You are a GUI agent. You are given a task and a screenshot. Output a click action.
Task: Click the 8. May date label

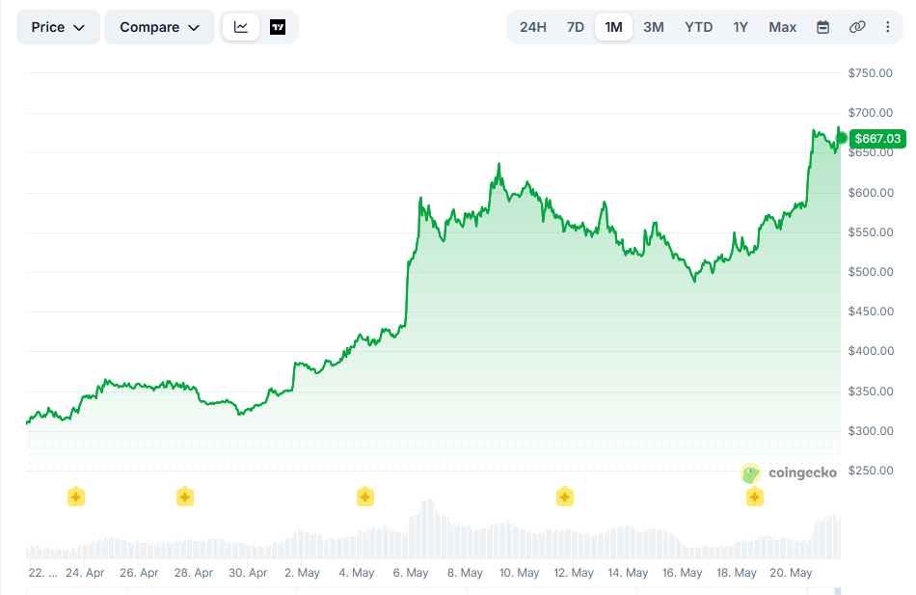(465, 573)
